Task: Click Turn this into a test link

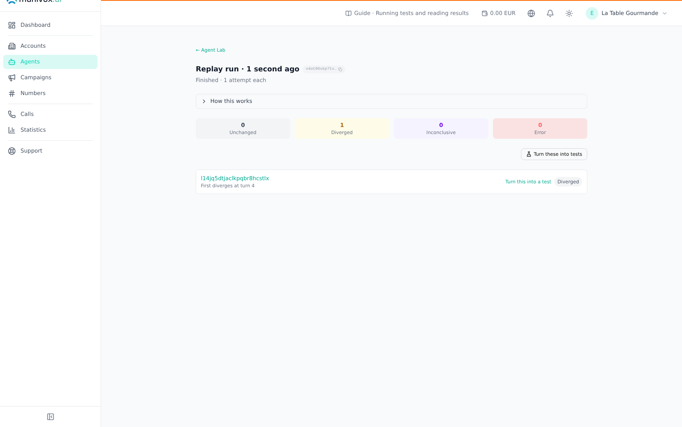Action: click(x=528, y=182)
